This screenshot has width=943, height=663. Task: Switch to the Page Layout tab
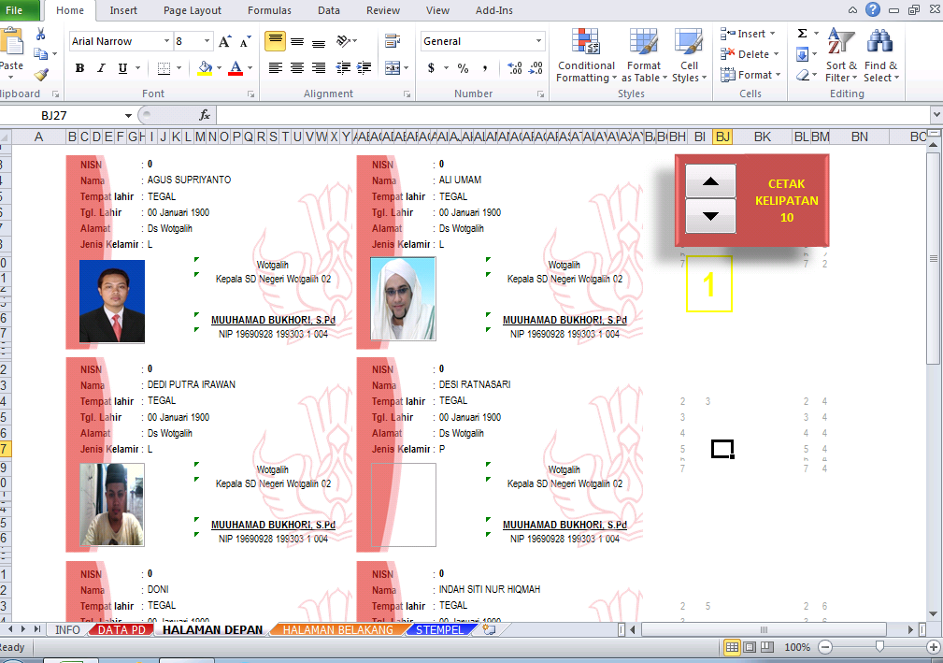pos(193,10)
